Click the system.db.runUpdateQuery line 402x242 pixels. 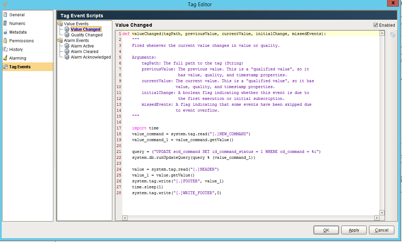[194, 157]
